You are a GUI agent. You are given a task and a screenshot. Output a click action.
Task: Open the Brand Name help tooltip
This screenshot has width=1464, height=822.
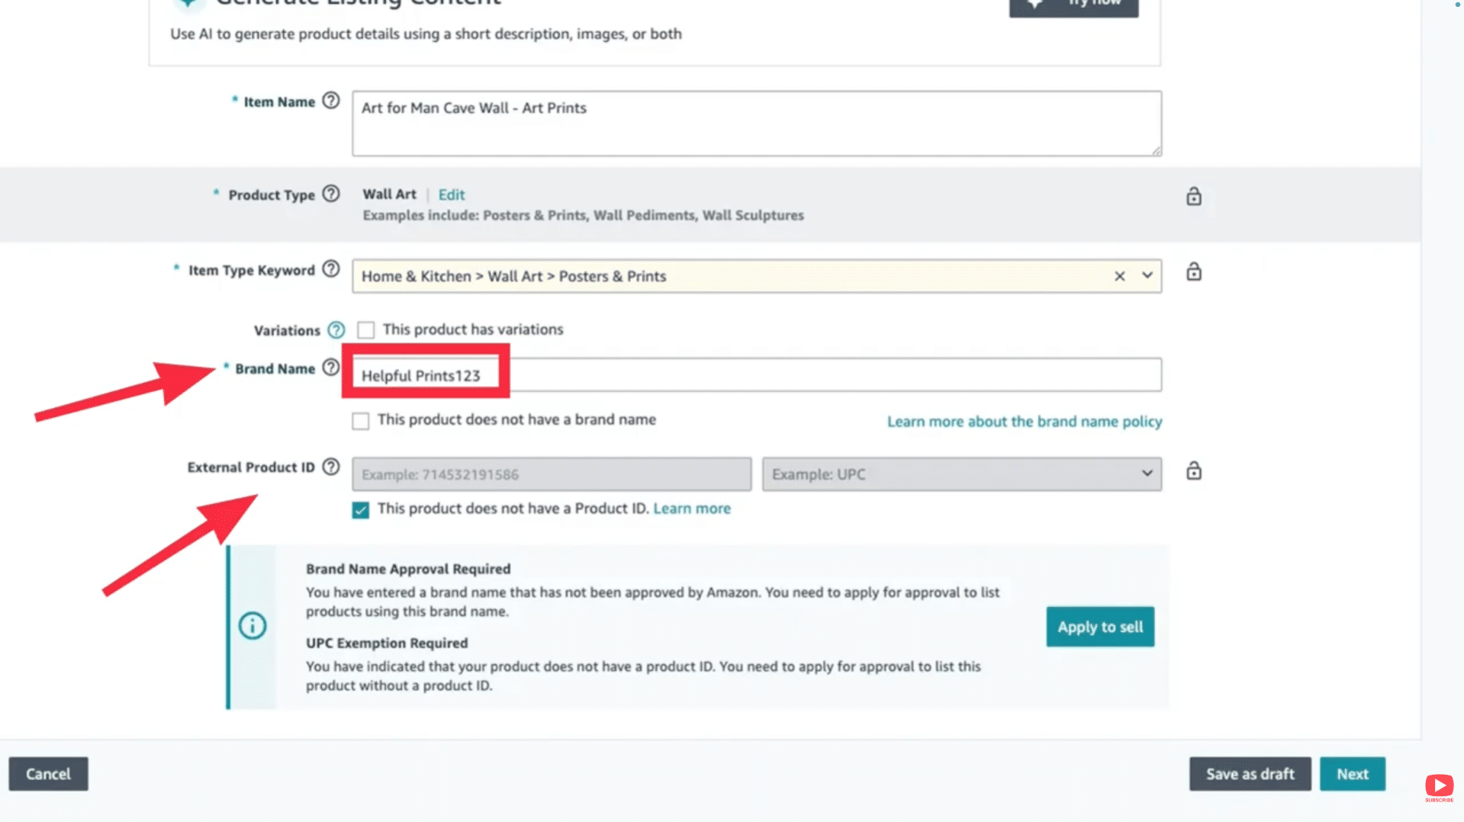[x=330, y=368]
